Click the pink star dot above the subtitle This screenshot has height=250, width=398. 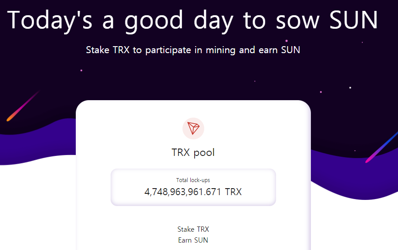pos(287,41)
